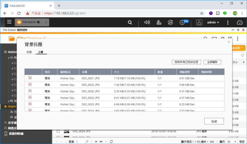Open the admin user dropdown menu
The height and width of the screenshot is (144, 247).
pyautogui.click(x=213, y=22)
